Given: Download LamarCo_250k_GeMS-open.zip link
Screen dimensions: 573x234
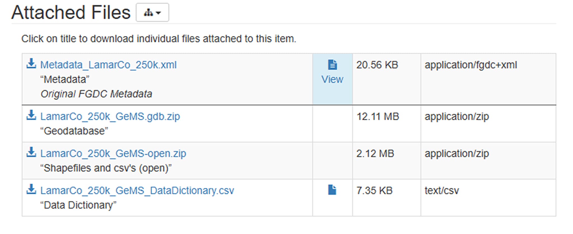Looking at the screenshot, I should (113, 154).
